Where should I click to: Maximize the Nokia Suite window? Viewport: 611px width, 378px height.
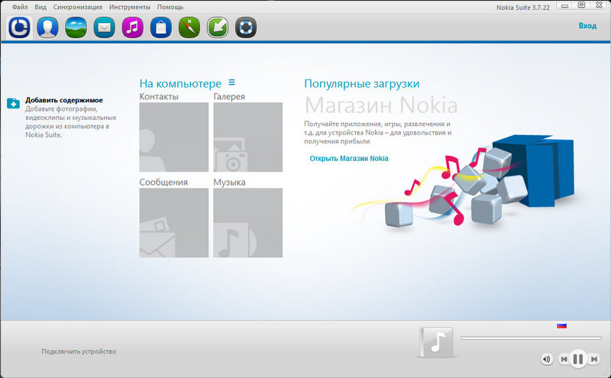(x=581, y=5)
